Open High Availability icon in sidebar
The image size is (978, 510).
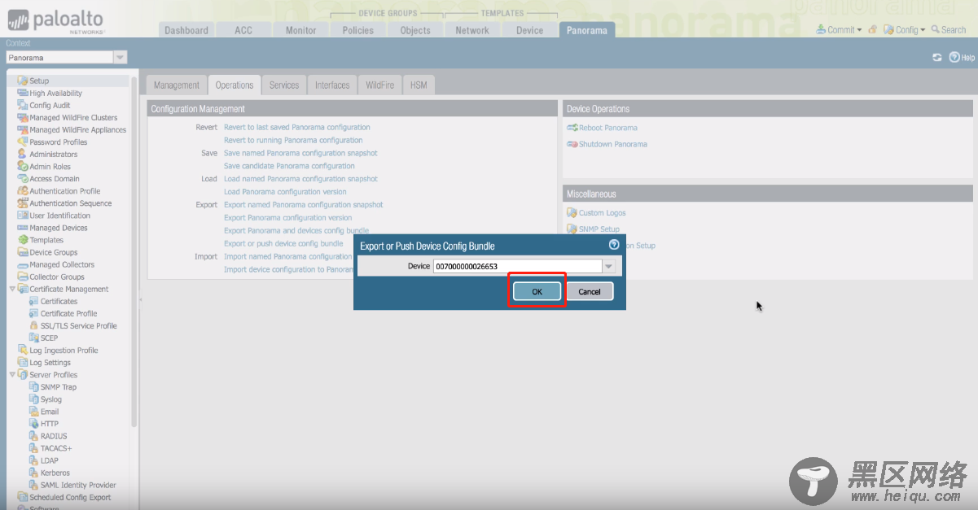coord(23,93)
